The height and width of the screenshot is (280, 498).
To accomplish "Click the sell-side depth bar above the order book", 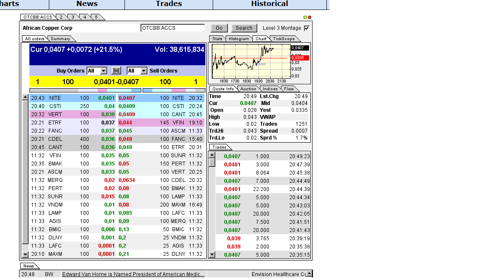I will (174, 90).
